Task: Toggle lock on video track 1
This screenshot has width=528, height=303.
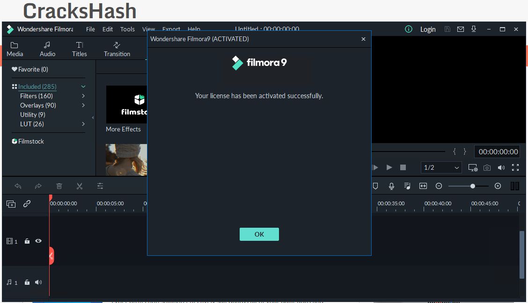Action: pyautogui.click(x=27, y=241)
